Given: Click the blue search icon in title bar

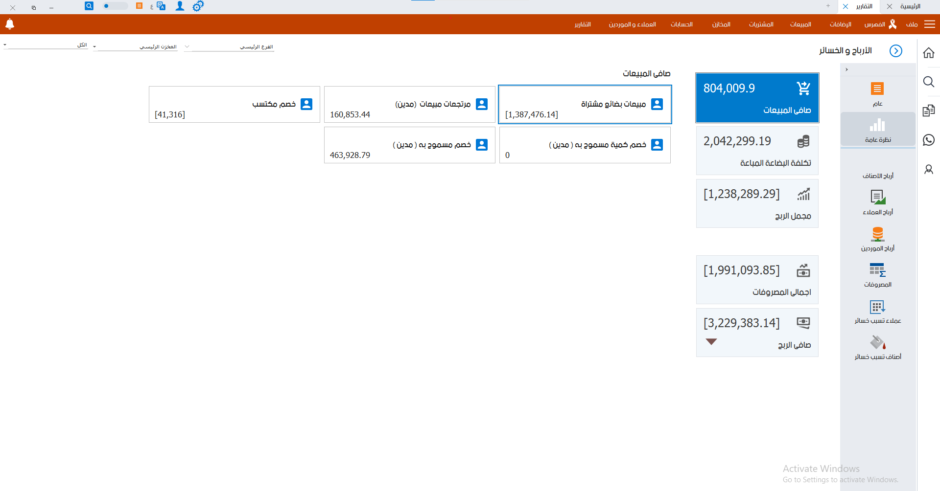Looking at the screenshot, I should [x=89, y=6].
